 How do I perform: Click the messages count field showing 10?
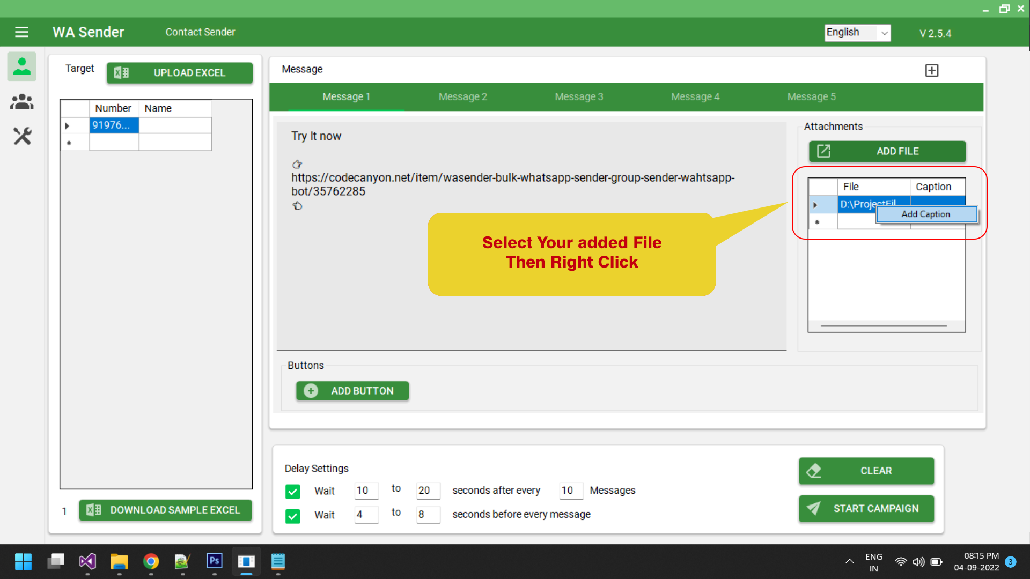[x=570, y=491]
